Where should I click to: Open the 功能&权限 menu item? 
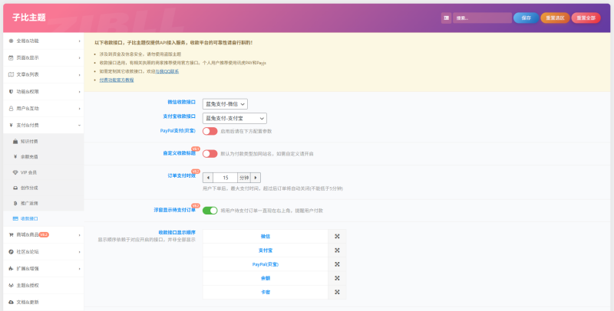tap(44, 91)
